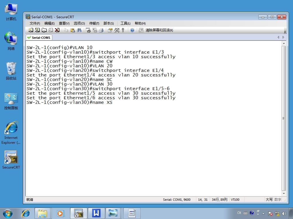Viewport: 293px width, 219px height.
Task: Click Internet Explorer taskbar icon
Action: [26, 213]
